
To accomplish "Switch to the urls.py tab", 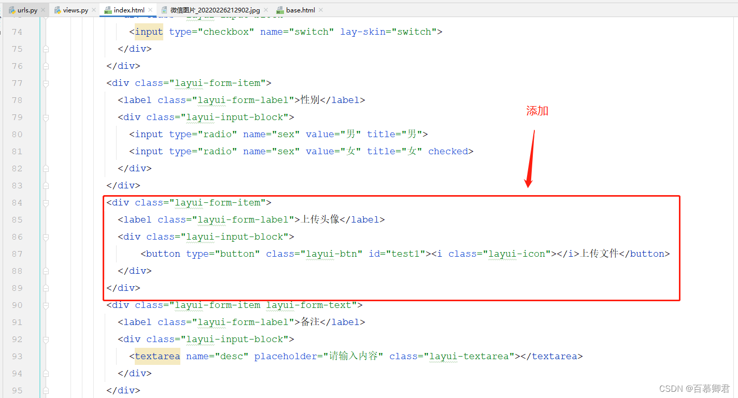I will [23, 10].
